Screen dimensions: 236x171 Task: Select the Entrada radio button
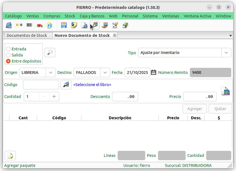pos(8,49)
